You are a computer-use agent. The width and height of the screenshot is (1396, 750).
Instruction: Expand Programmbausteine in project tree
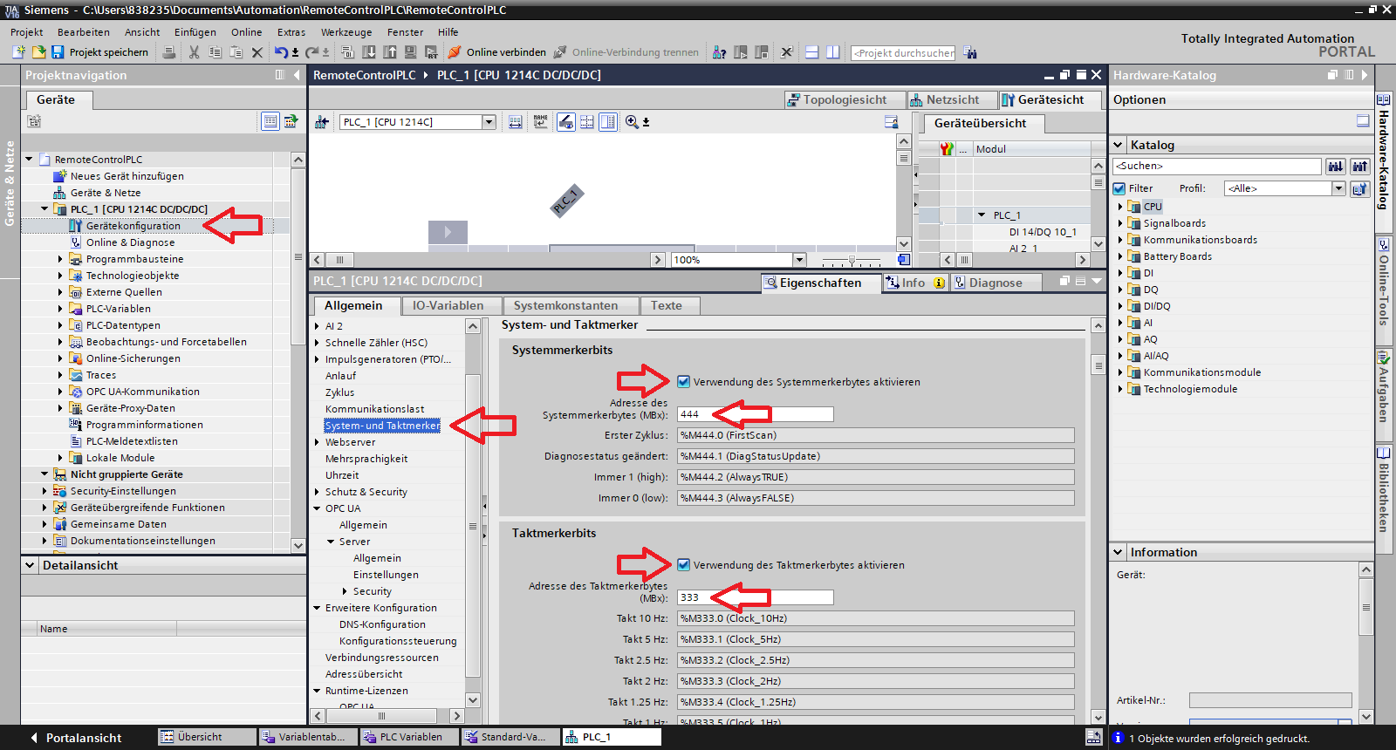[60, 259]
